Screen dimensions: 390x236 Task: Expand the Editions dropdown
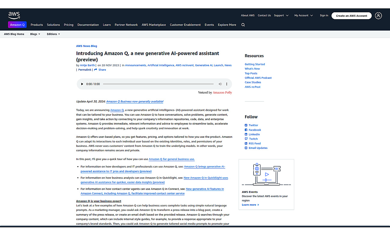53,34
